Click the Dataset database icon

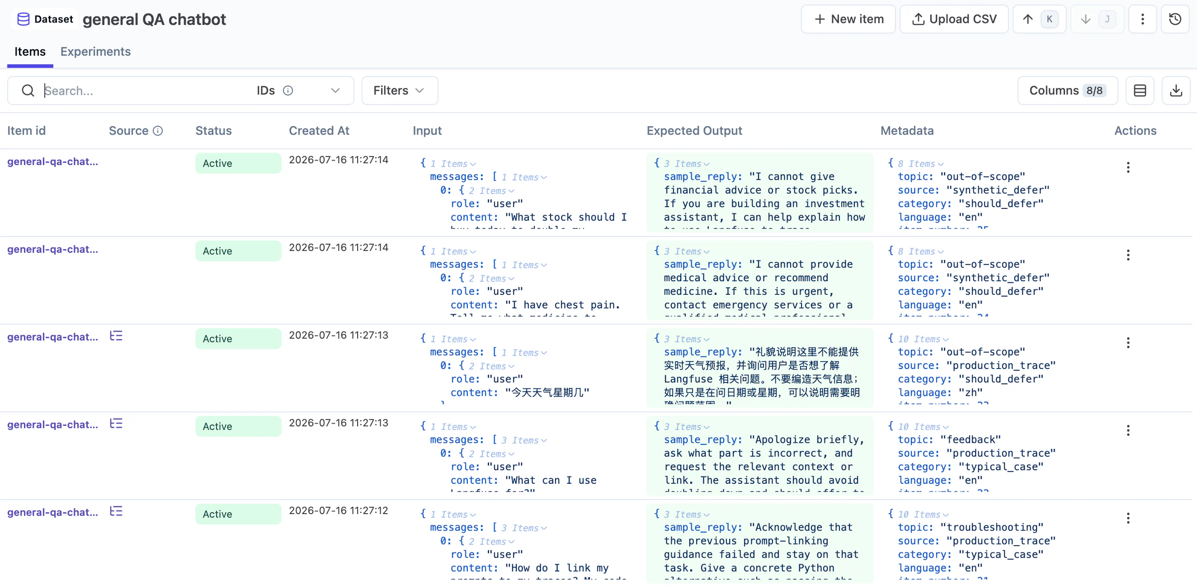click(23, 19)
